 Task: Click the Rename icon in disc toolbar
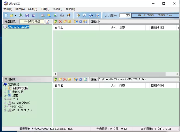(70, 22)
